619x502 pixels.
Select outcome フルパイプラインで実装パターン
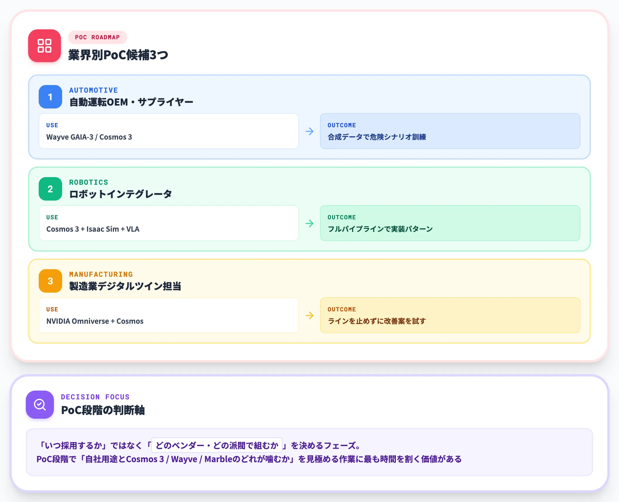[450, 223]
